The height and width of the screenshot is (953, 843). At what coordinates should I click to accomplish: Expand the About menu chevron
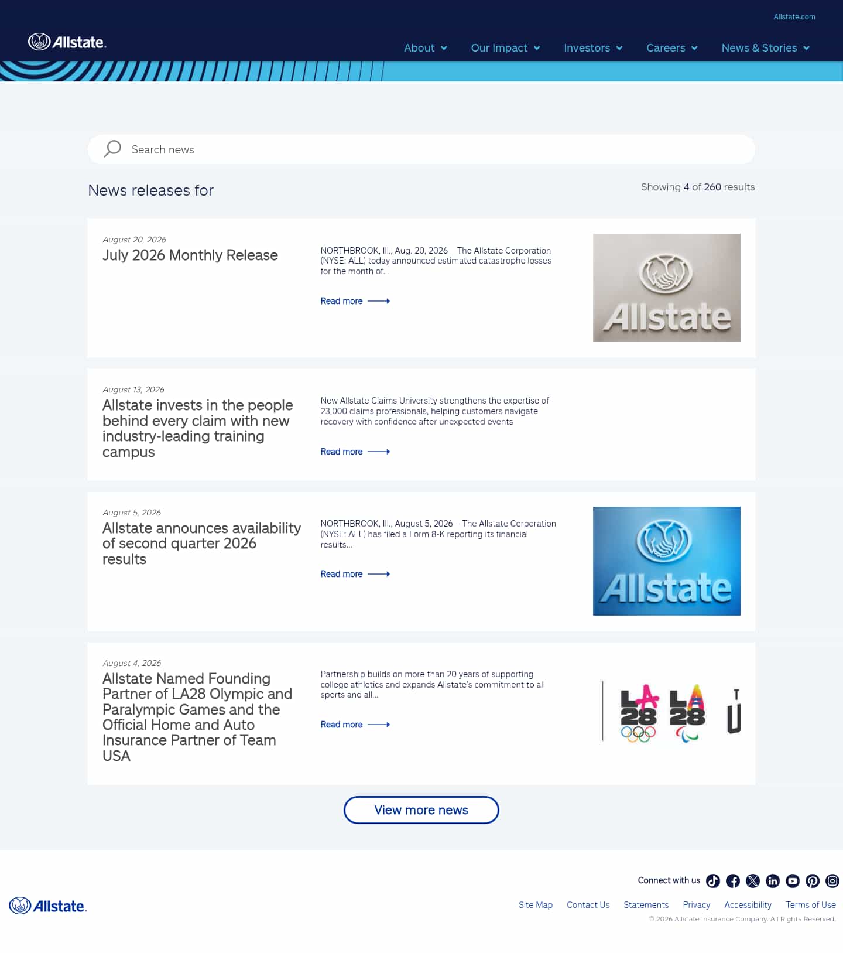(x=444, y=48)
